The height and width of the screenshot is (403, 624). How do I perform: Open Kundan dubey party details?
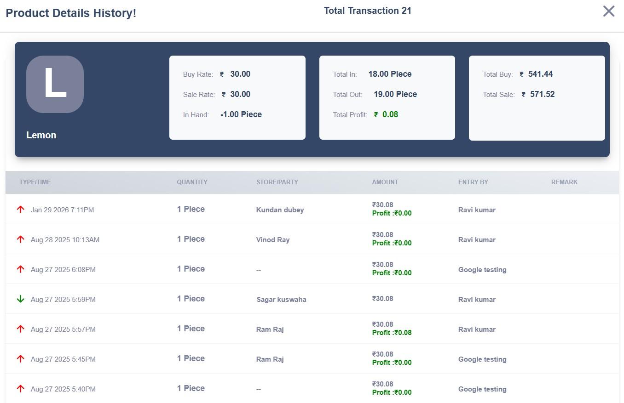tap(280, 210)
